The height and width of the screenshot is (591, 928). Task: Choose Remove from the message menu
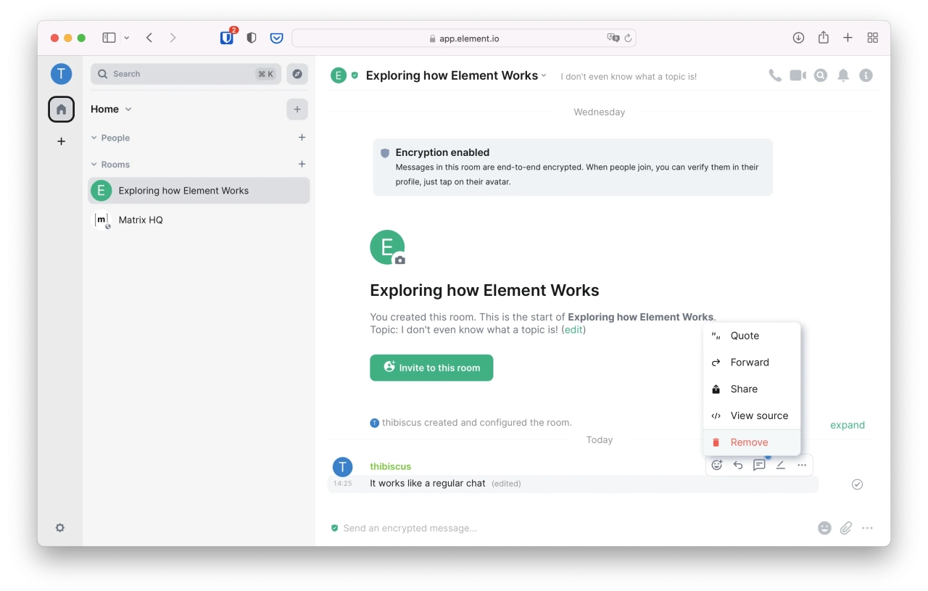(749, 442)
